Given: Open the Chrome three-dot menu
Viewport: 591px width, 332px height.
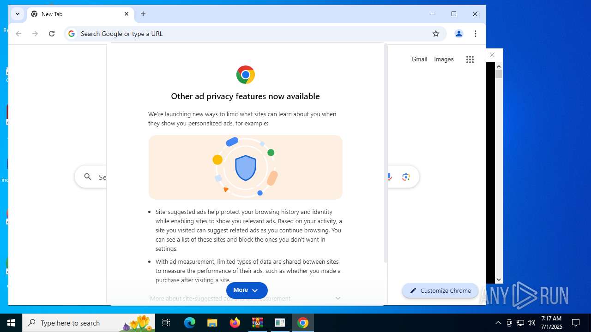Looking at the screenshot, I should 475,34.
